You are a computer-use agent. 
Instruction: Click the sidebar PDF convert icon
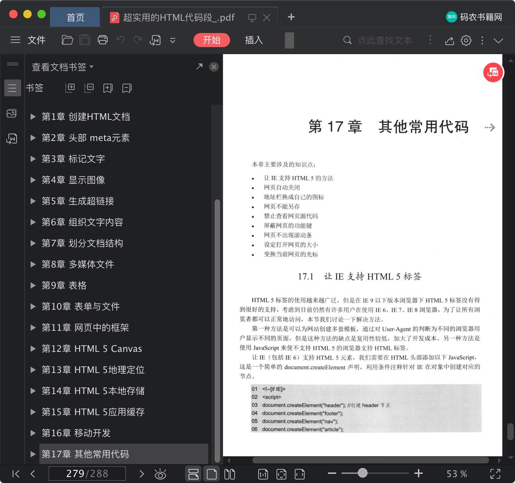coord(12,139)
